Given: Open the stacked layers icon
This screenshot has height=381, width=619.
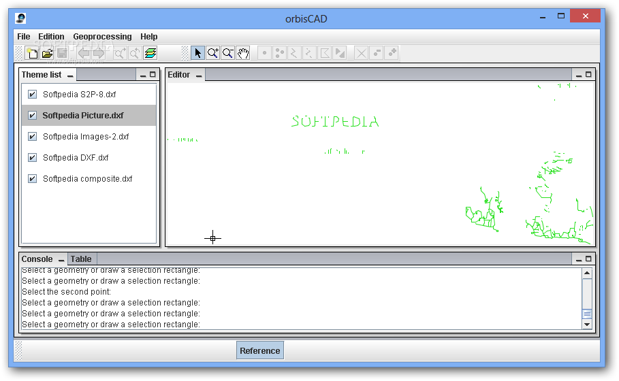Looking at the screenshot, I should point(150,53).
